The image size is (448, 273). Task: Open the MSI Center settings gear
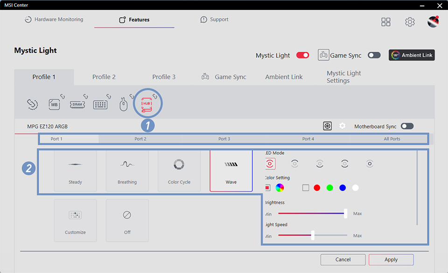(x=410, y=22)
